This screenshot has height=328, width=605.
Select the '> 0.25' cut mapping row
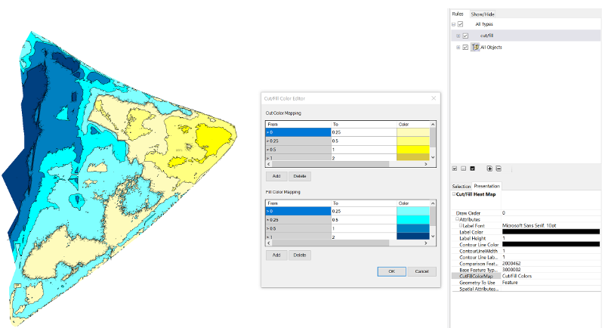[x=298, y=141]
